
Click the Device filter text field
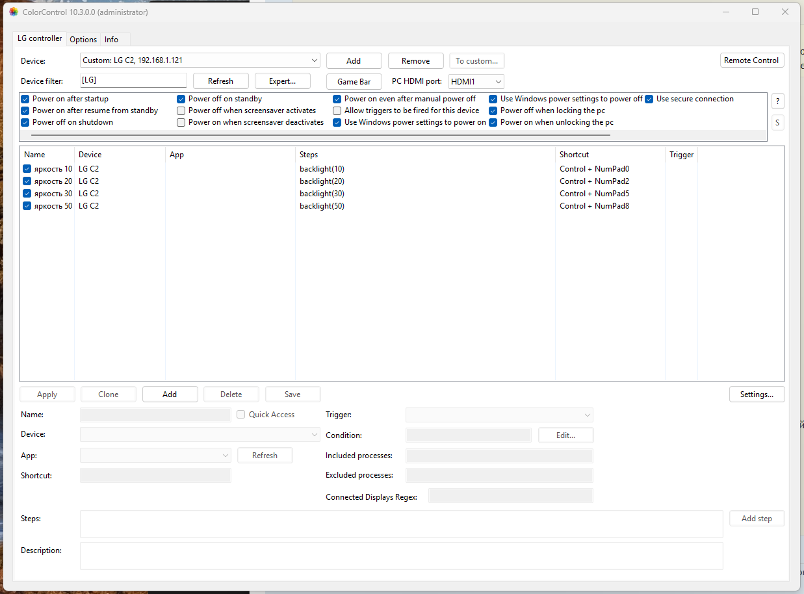[x=133, y=81]
